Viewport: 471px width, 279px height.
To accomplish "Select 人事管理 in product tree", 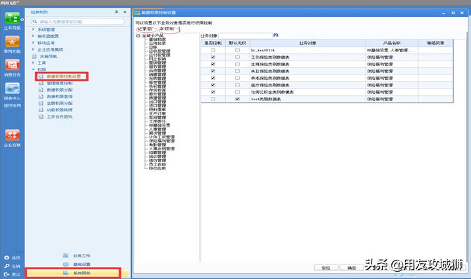I will pyautogui.click(x=157, y=129).
